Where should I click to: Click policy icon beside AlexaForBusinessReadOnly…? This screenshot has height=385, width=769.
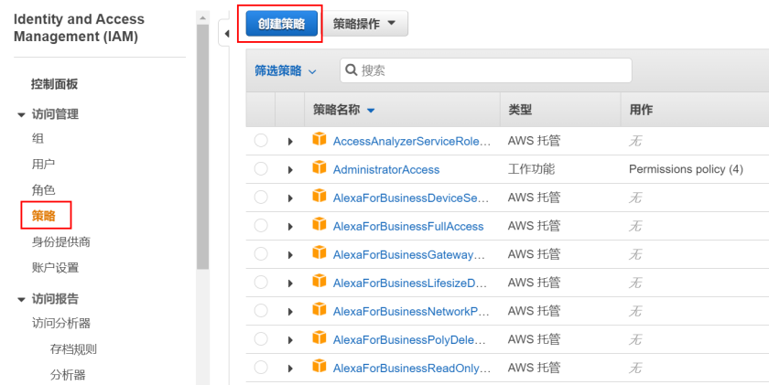coord(320,366)
